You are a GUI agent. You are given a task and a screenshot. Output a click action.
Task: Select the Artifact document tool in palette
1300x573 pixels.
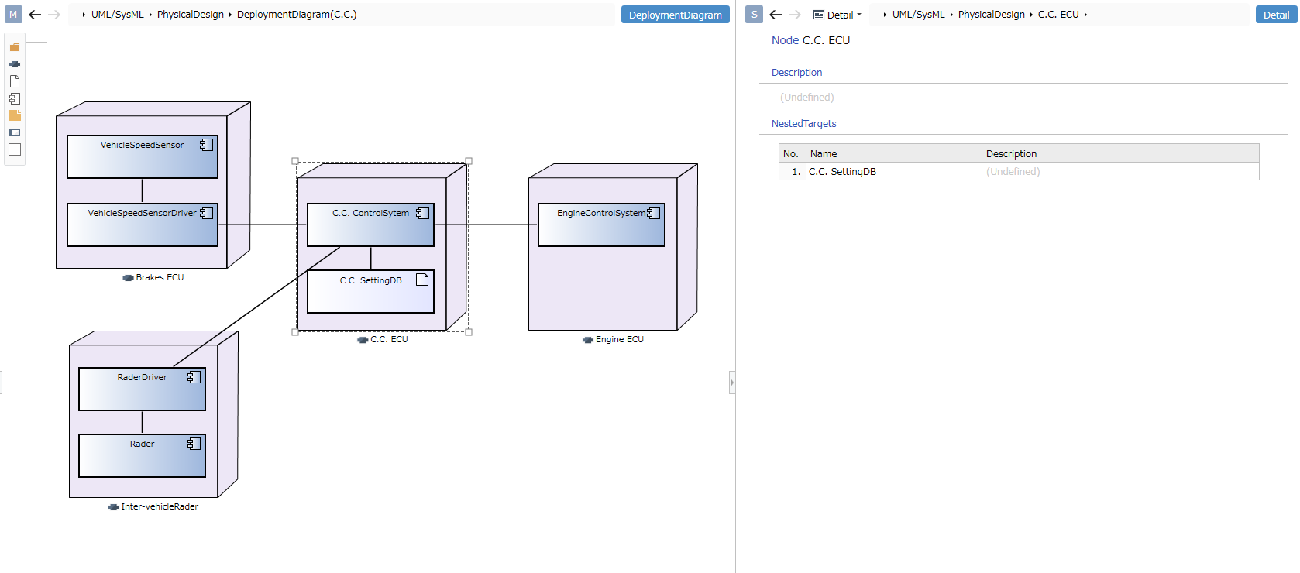click(15, 81)
